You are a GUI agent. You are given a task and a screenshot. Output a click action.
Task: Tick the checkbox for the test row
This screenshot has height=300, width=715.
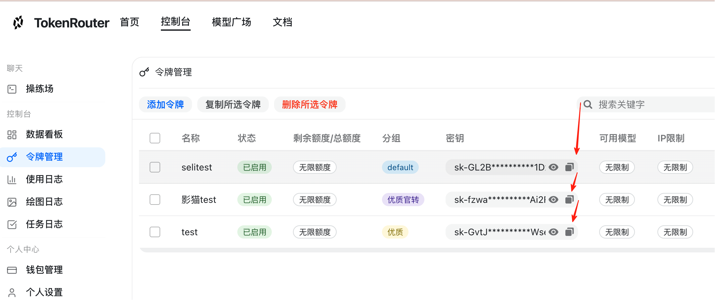[x=155, y=232]
